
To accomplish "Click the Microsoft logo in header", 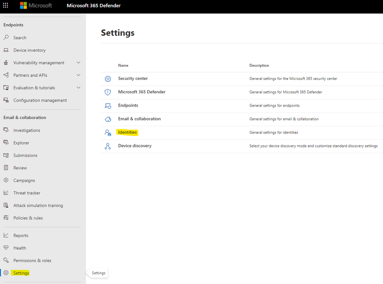I will [36, 6].
